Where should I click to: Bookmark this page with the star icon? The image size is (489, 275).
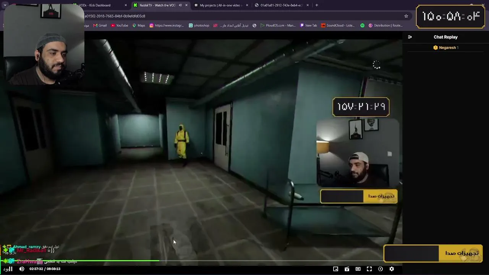(x=406, y=16)
